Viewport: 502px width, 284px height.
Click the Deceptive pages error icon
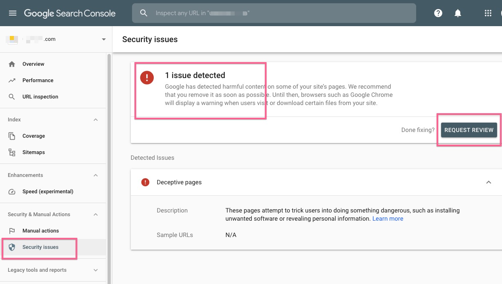pyautogui.click(x=145, y=182)
